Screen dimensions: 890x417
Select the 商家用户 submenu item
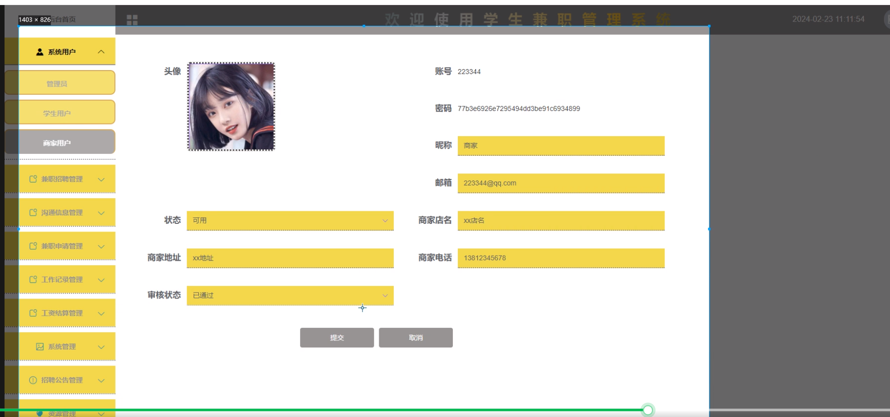60,143
